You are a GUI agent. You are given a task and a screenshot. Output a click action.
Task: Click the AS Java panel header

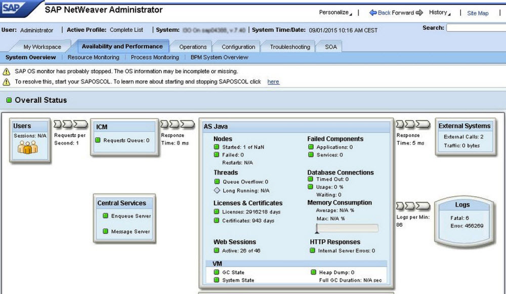[296, 127]
